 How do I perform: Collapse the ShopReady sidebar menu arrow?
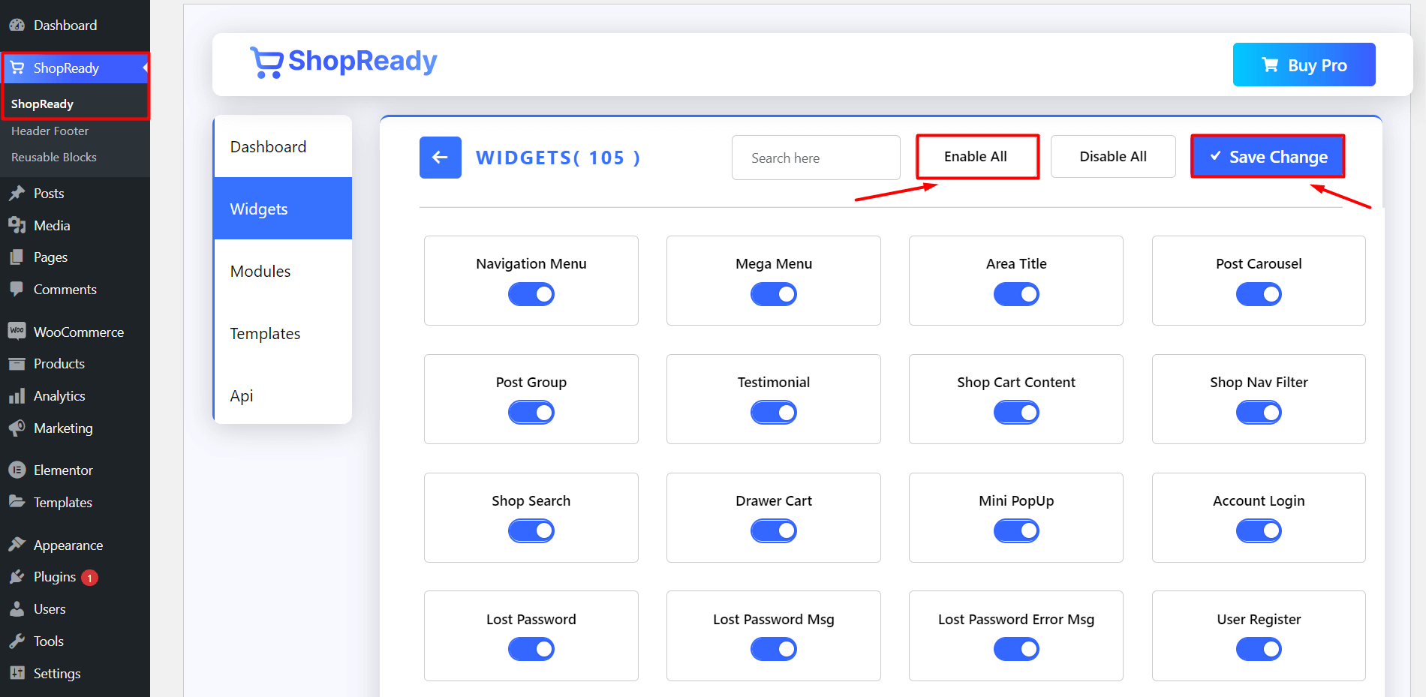coord(145,68)
